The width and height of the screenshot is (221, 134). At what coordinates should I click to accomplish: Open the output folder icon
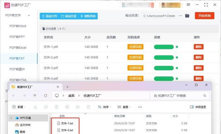pyautogui.click(x=187, y=16)
